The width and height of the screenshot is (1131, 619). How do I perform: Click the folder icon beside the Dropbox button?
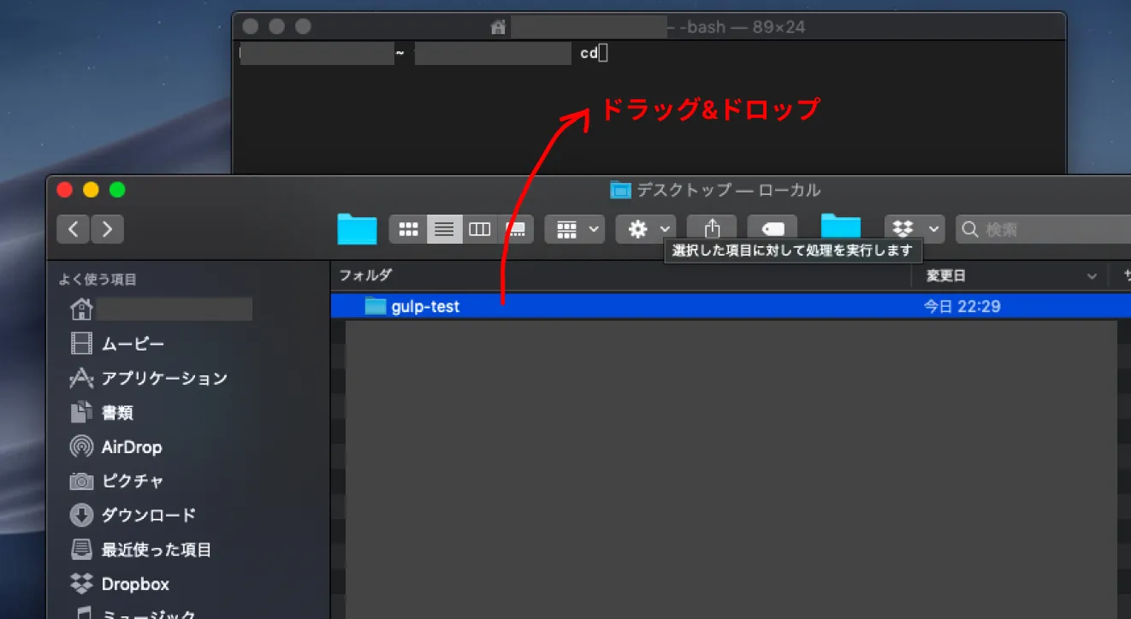[x=841, y=227]
